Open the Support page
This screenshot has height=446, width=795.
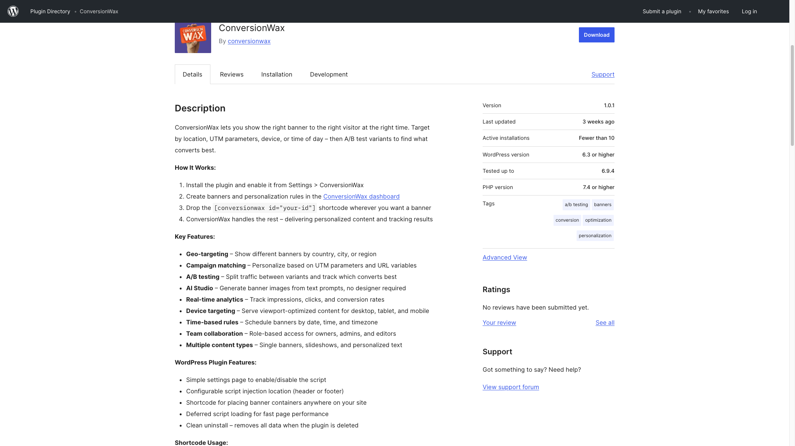[x=603, y=74]
